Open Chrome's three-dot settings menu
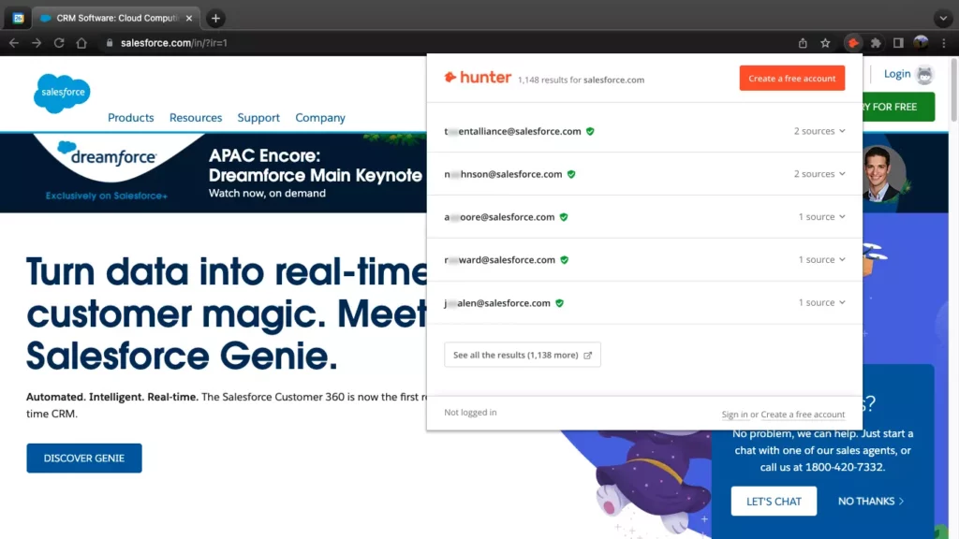Viewport: 959px width, 539px height. (943, 42)
